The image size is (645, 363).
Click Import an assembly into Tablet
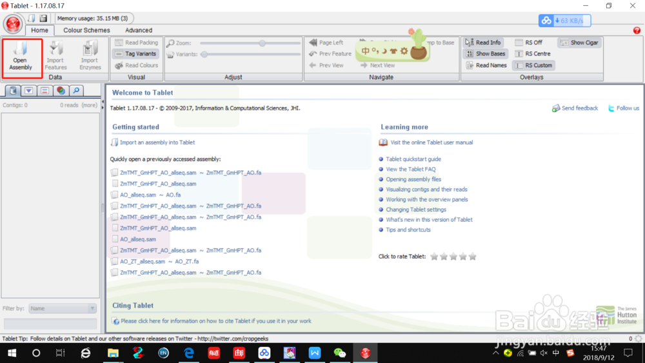pyautogui.click(x=157, y=142)
